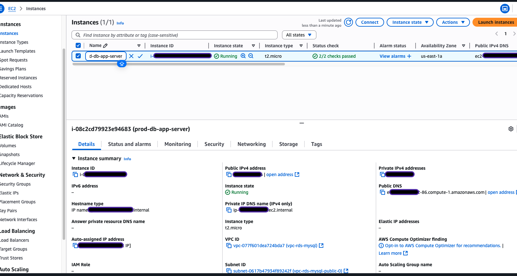Click the external link icon beside VPC ID
517x276 pixels.
pyautogui.click(x=321, y=246)
